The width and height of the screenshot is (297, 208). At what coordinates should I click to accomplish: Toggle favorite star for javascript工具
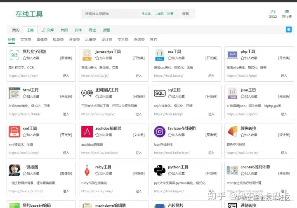[97, 58]
